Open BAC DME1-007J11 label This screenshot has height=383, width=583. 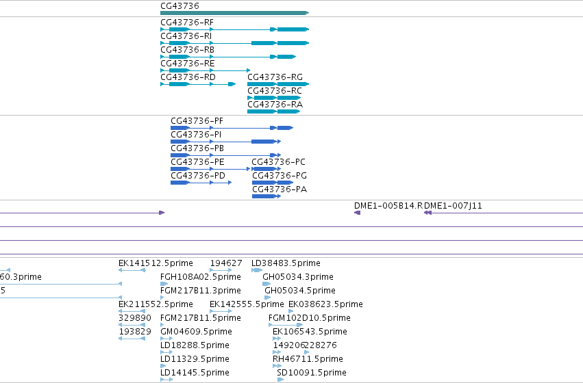tap(453, 206)
